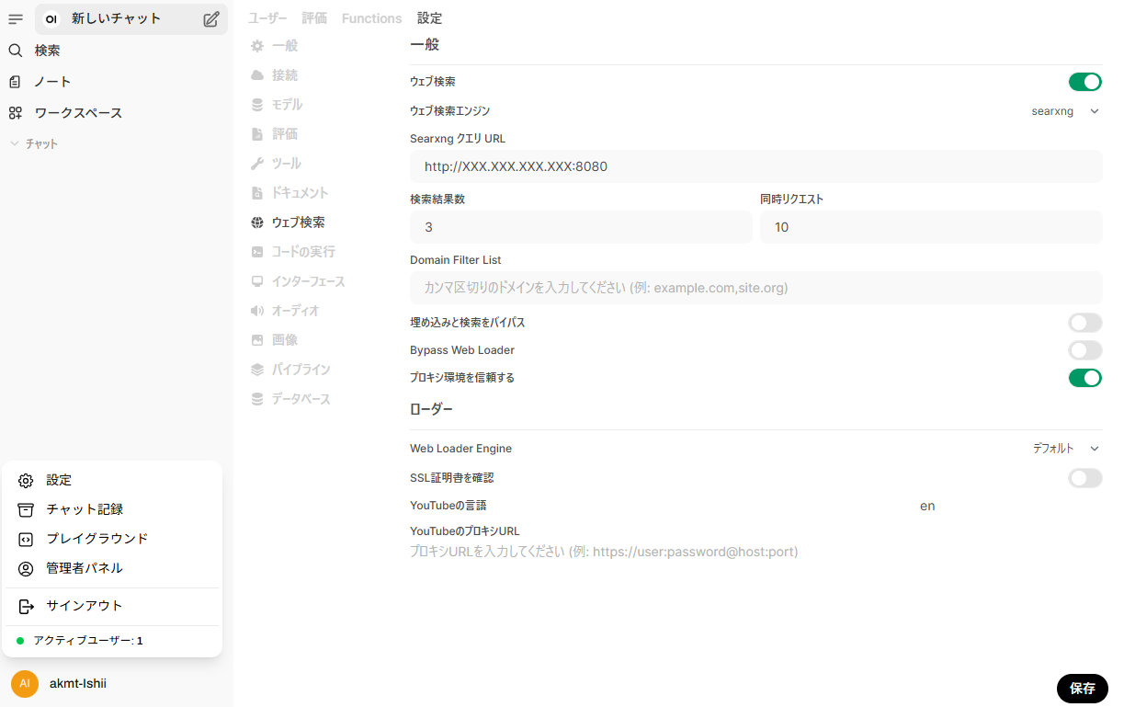Click the Domain Filter List input
Viewport: 1124px width, 707px height.
click(755, 288)
